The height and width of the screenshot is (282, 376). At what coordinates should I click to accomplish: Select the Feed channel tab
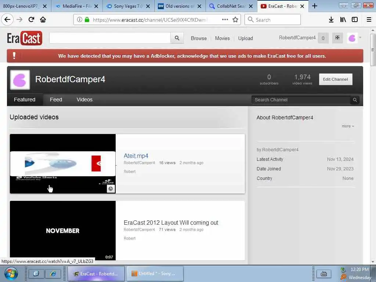coord(56,100)
